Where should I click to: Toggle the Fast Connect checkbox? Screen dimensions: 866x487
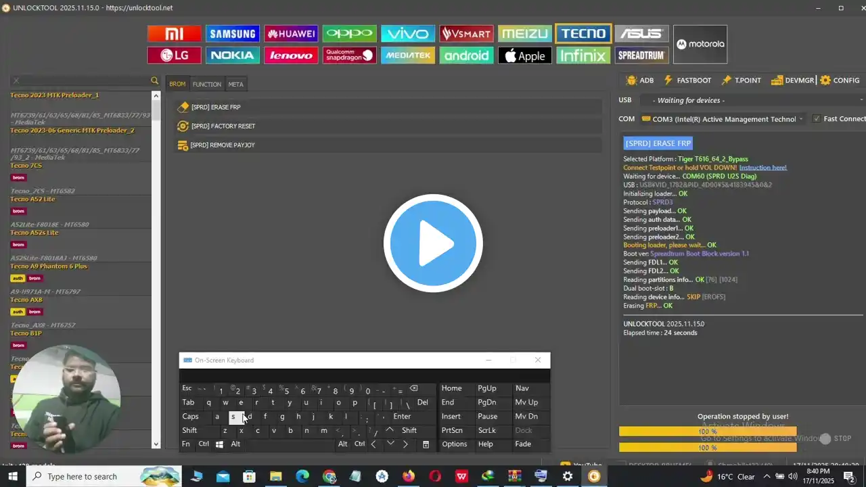(817, 119)
